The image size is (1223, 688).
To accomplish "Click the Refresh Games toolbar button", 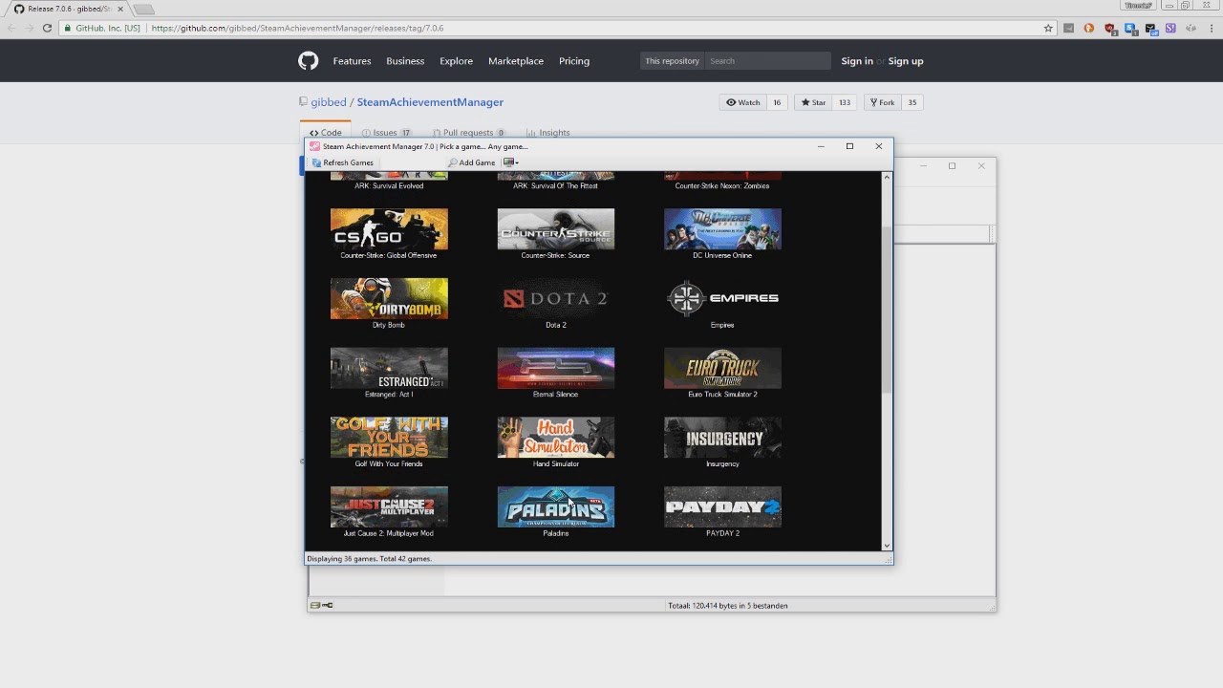I will click(x=343, y=162).
